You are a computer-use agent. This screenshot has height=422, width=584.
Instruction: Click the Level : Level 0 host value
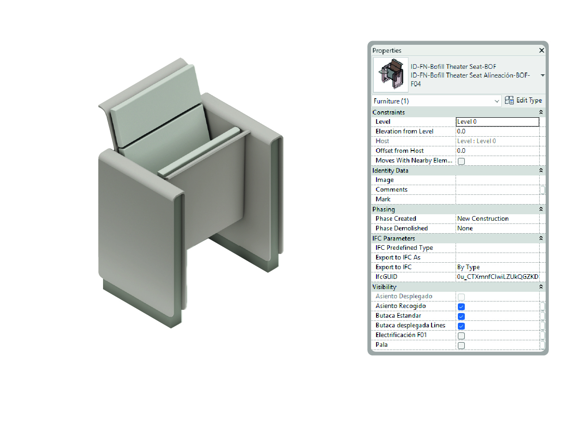[x=476, y=141]
